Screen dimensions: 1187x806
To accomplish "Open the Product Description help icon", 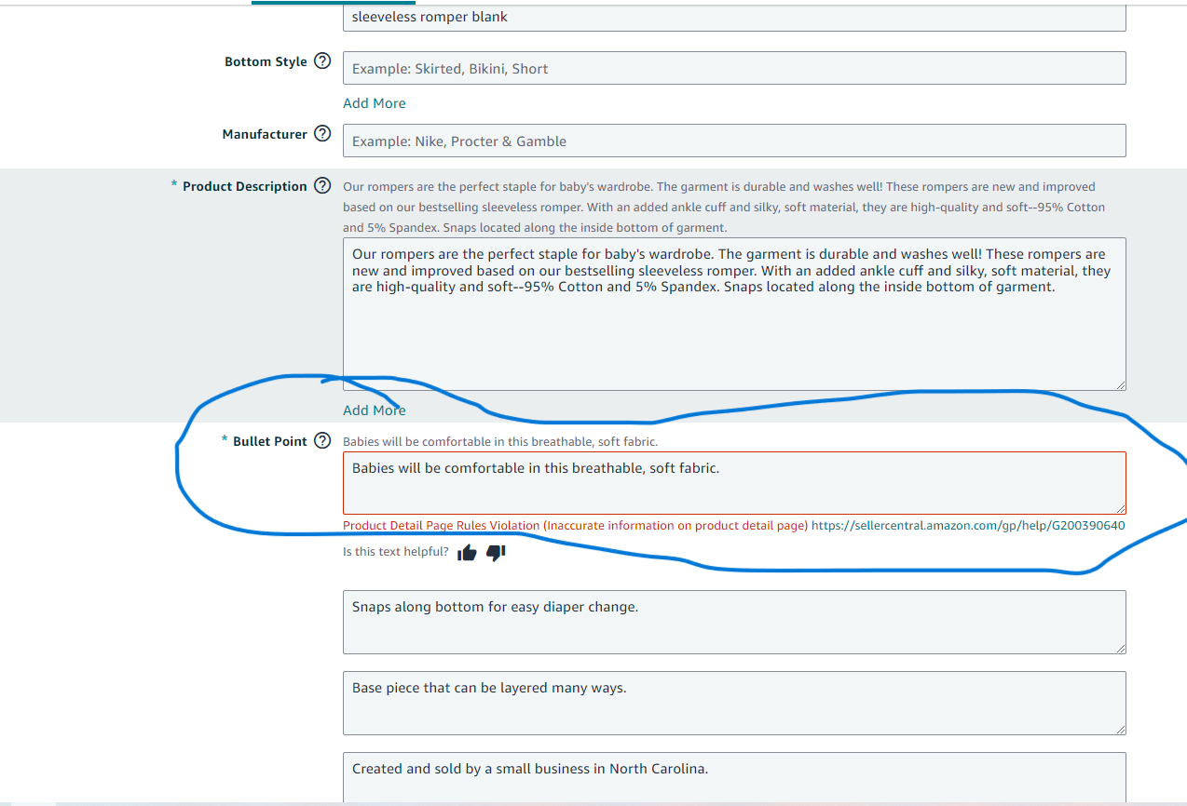I will pos(322,186).
